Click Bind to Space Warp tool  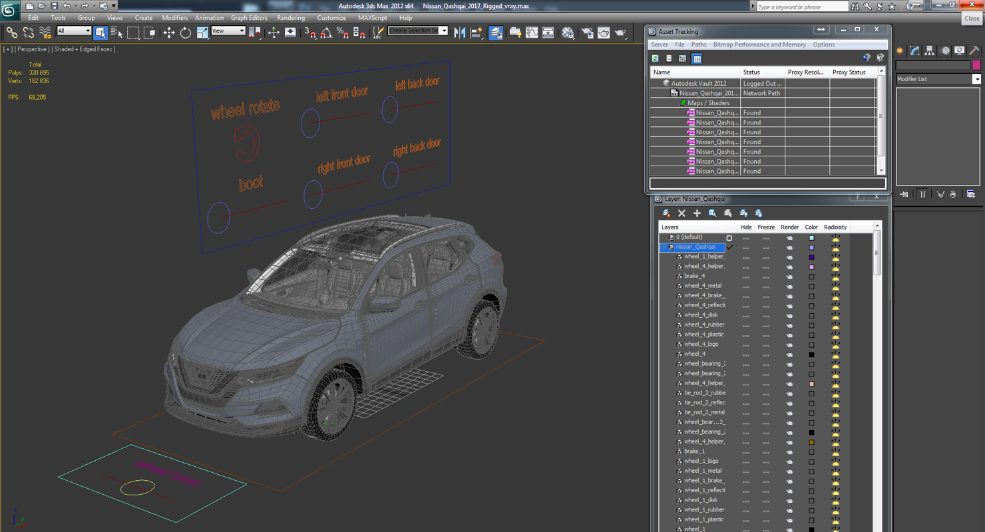pos(45,32)
